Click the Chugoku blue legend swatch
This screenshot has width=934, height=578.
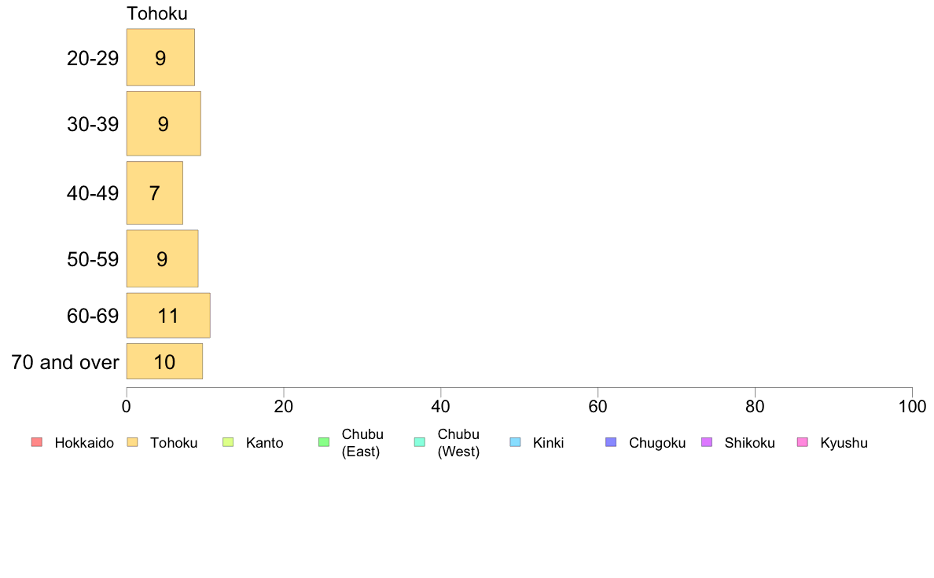click(x=611, y=442)
